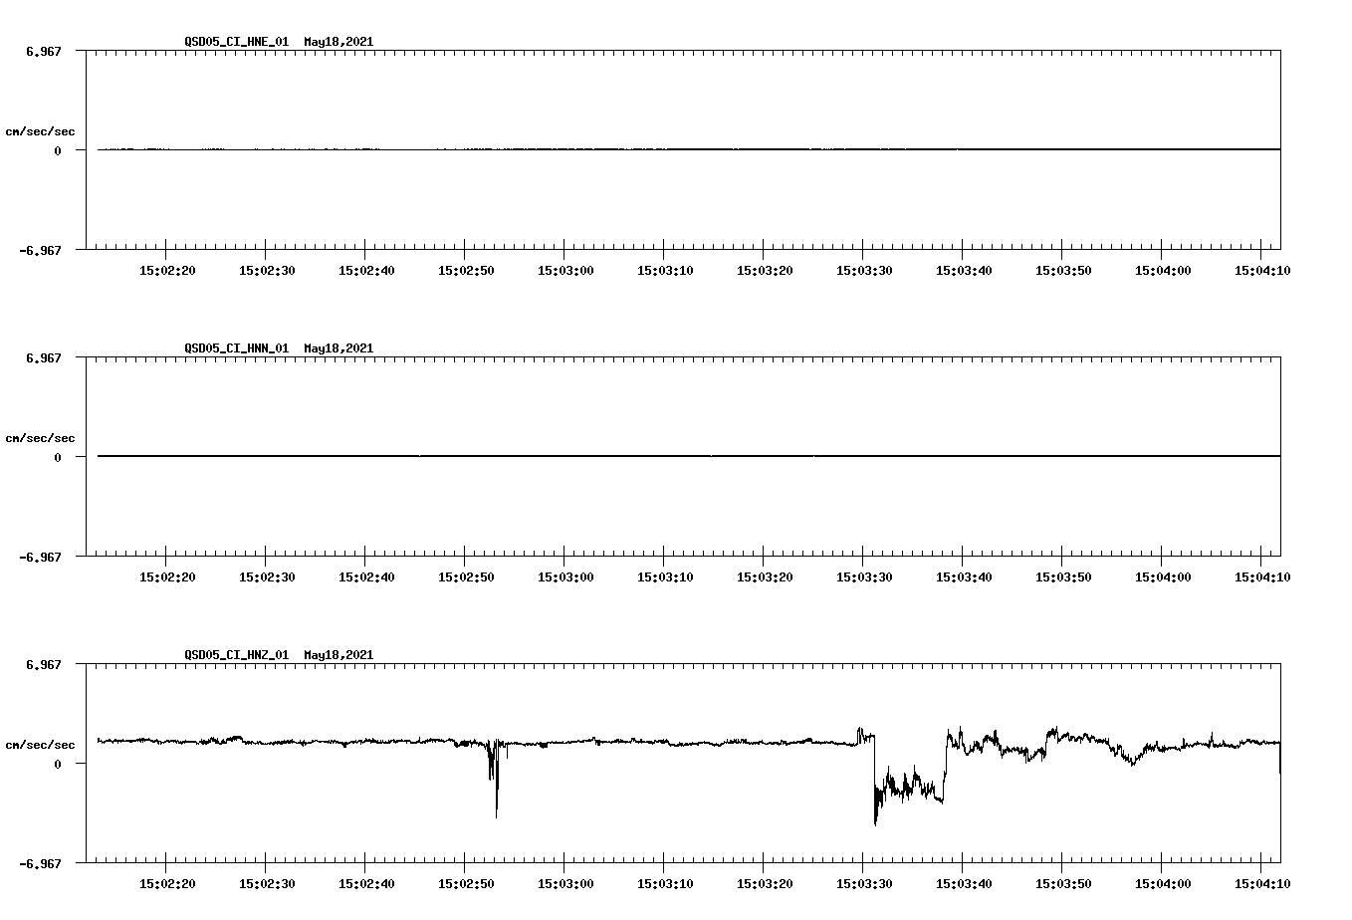Screen dimensions: 1352x920
Task: Select the QSD05_CI_HNN_01 channel label
Action: click(x=236, y=348)
